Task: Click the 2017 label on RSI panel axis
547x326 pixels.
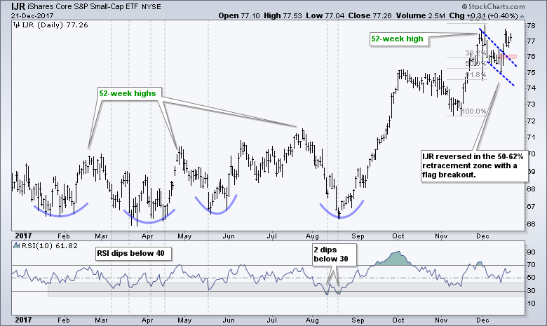Action: (23, 320)
